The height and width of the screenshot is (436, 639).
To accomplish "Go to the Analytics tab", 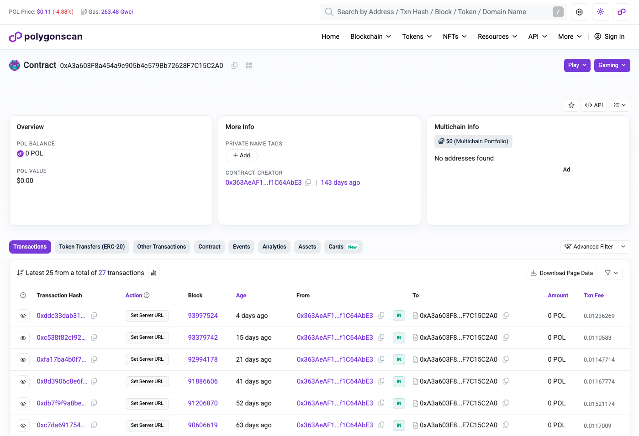I will coord(274,247).
